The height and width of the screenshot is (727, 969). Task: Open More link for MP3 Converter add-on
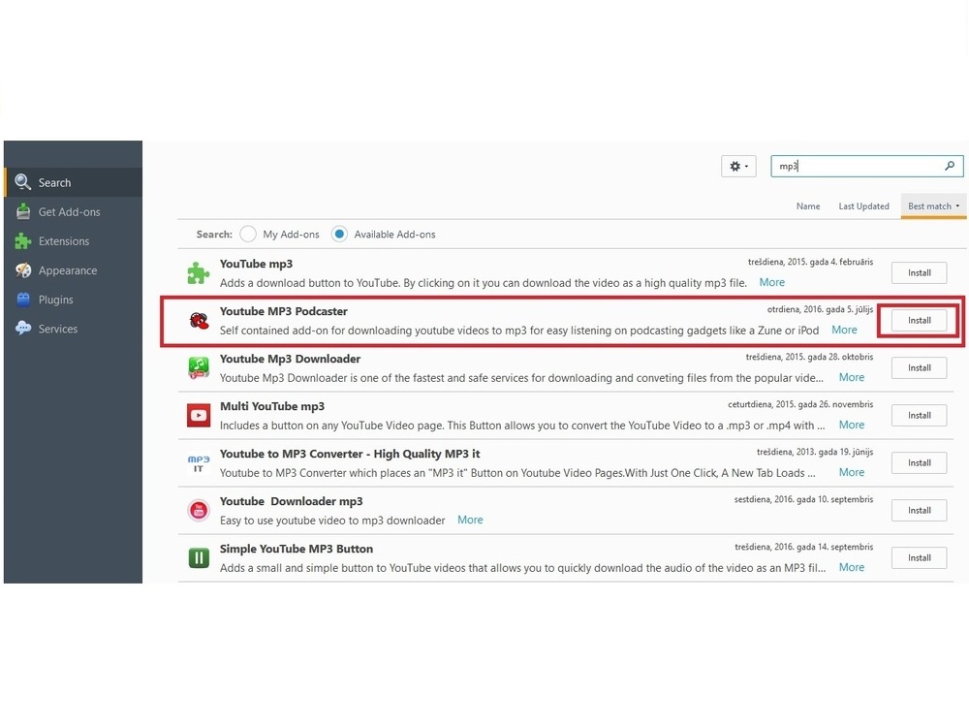pyautogui.click(x=852, y=473)
